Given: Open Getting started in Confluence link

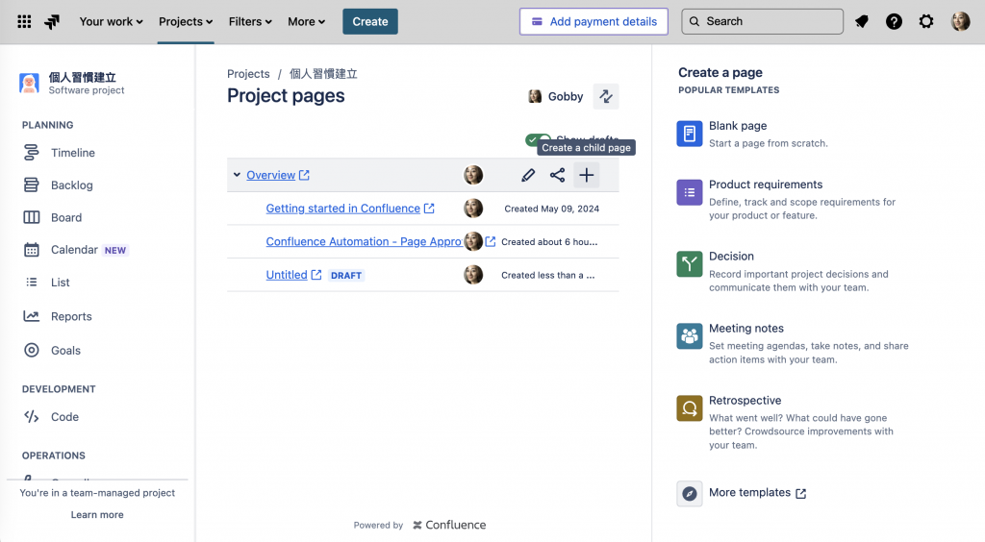Looking at the screenshot, I should pyautogui.click(x=343, y=209).
